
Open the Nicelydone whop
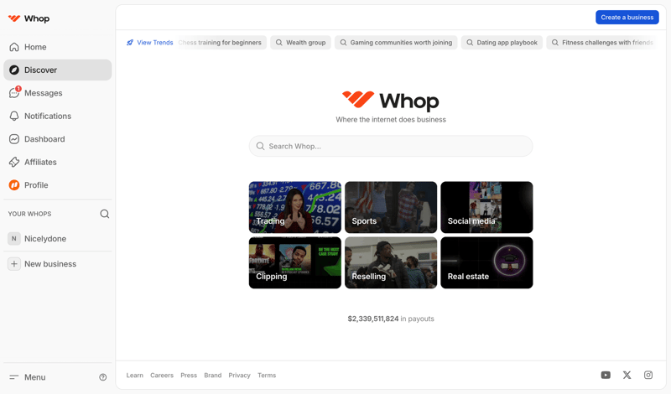coord(57,239)
